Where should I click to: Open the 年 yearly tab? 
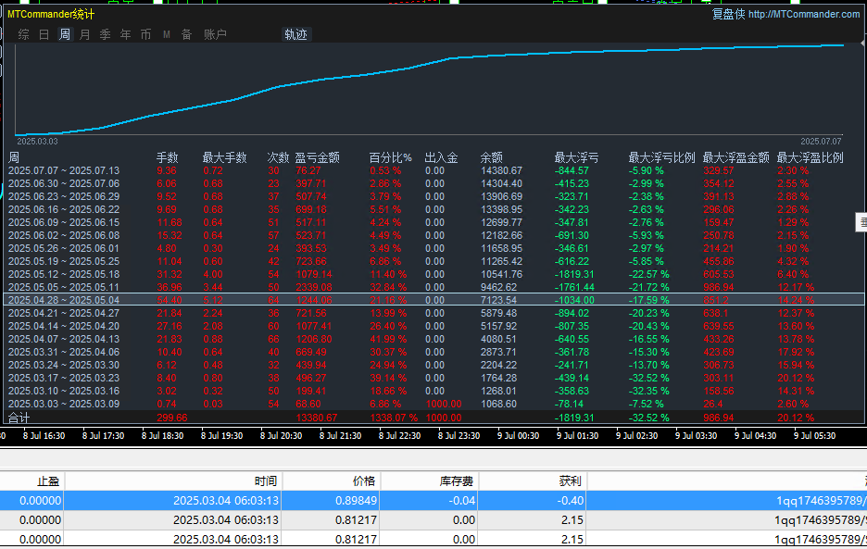[x=126, y=34]
